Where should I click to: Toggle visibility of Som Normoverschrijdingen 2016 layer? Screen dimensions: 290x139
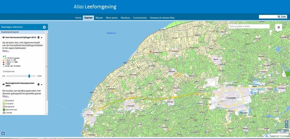click(3, 37)
